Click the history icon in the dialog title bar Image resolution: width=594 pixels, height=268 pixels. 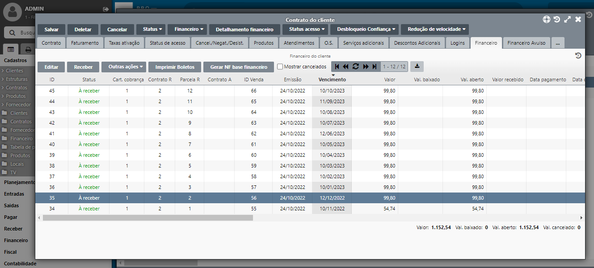pyautogui.click(x=556, y=19)
